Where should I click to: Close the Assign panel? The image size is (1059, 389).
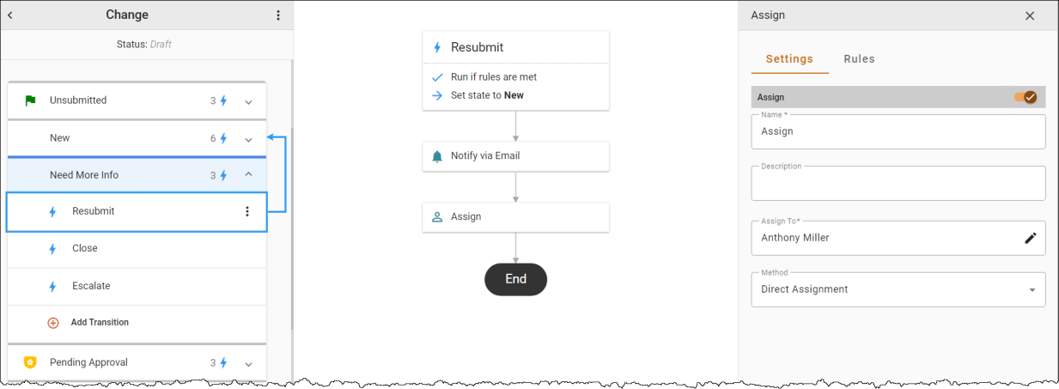click(x=1030, y=15)
